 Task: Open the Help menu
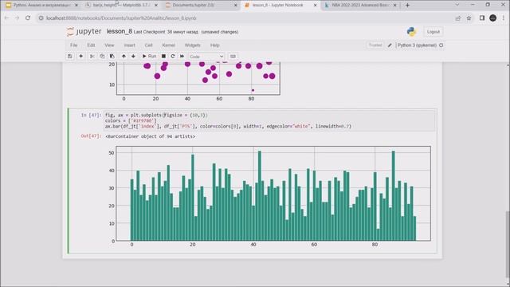pos(215,45)
